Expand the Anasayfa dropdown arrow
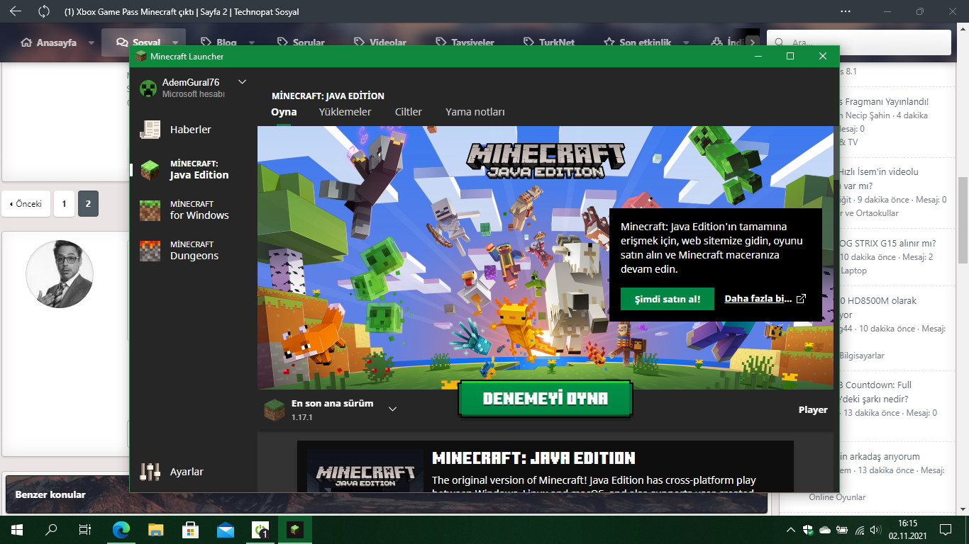Viewport: 969px width, 544px height. (92, 42)
